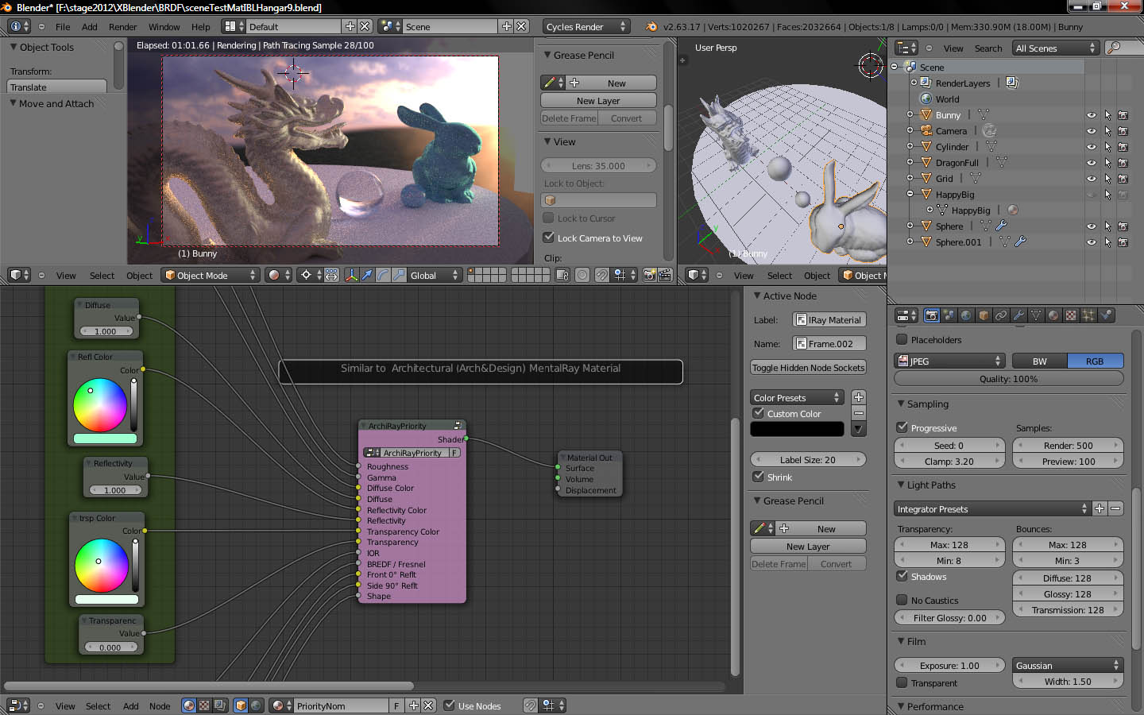Select object shader nodes cube icon

(241, 705)
